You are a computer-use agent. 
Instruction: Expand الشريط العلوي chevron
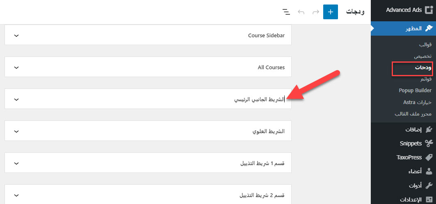pos(16,131)
